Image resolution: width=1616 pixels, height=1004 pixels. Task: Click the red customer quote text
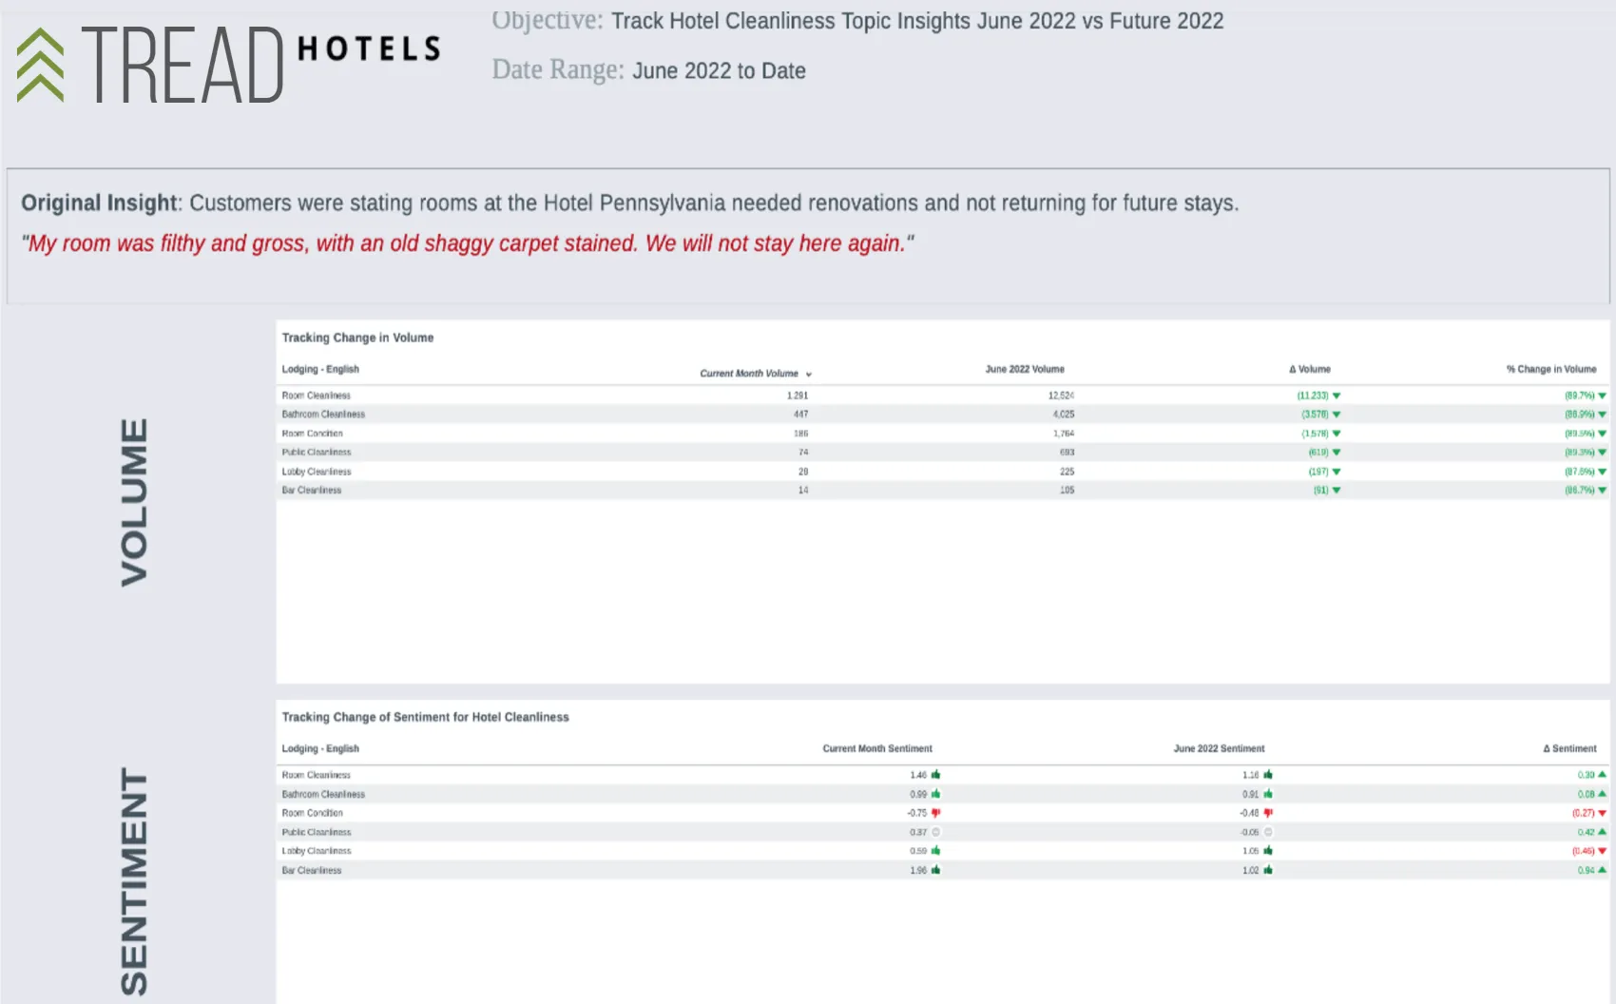point(468,243)
